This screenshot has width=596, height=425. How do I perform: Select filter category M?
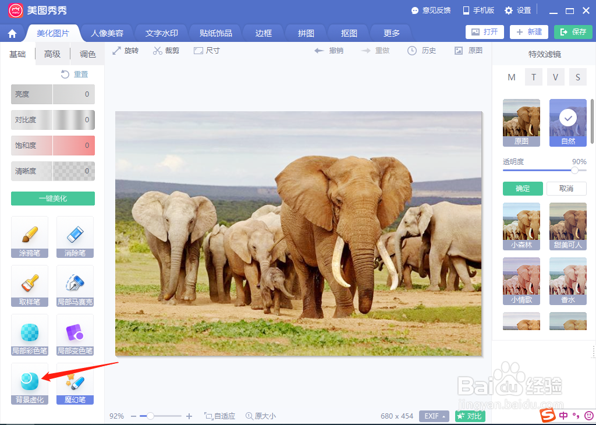512,77
